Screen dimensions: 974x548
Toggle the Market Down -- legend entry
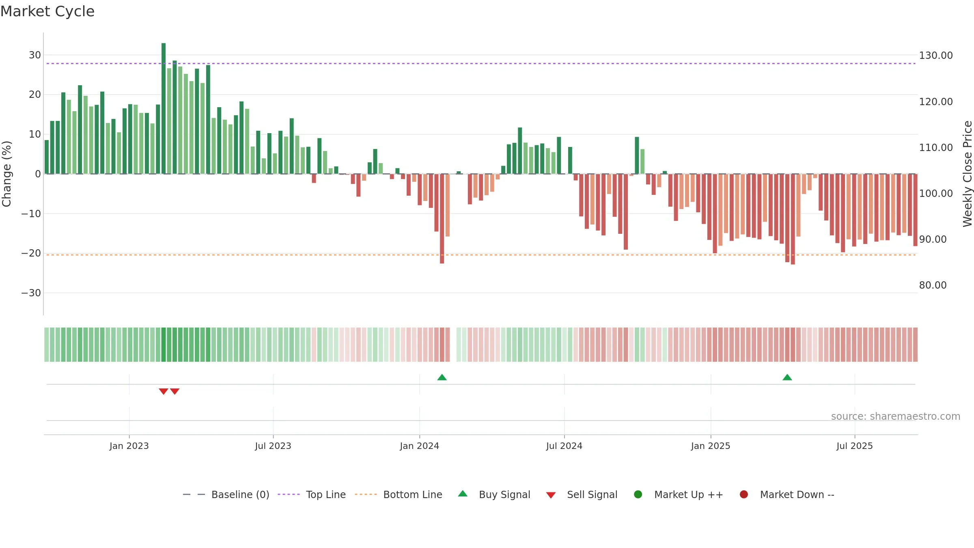787,494
